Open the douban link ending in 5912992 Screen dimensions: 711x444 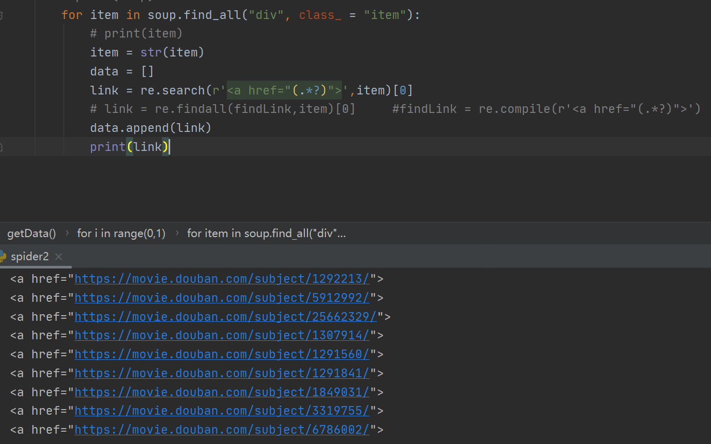click(x=222, y=298)
